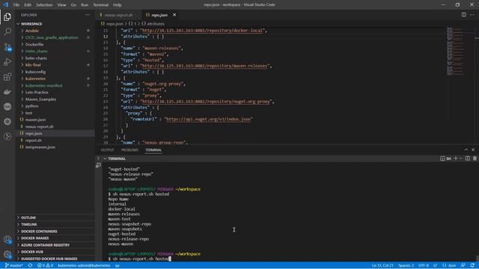
Task: Split the terminal icon
Action: (468, 158)
